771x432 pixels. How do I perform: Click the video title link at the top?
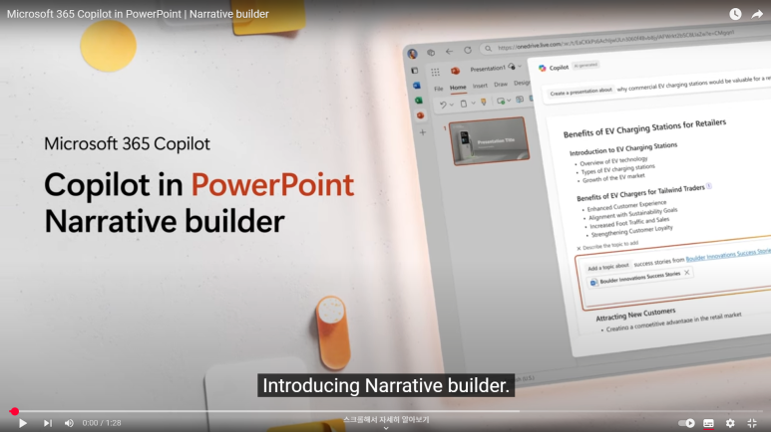[x=138, y=14]
